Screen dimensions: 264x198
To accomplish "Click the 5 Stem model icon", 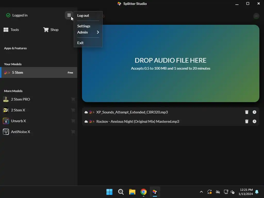I will pyautogui.click(x=7, y=72).
